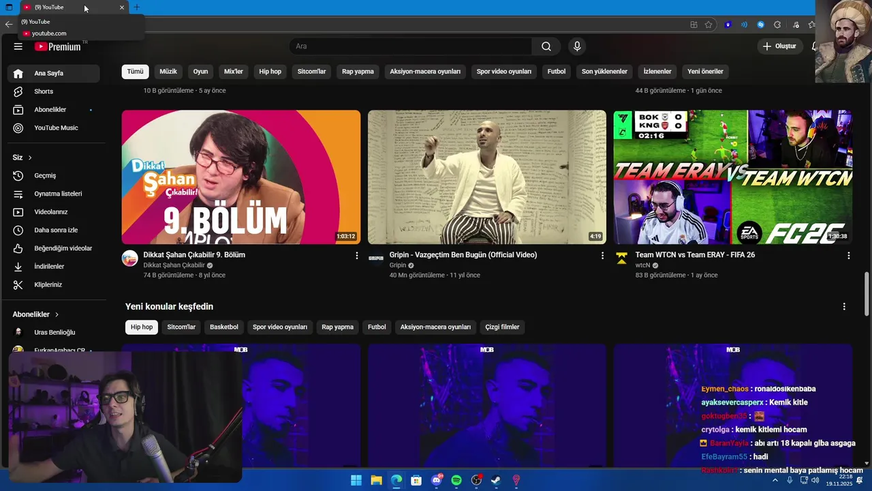The image size is (872, 491).
Task: Open İndirilenler downloads
Action: (54, 267)
